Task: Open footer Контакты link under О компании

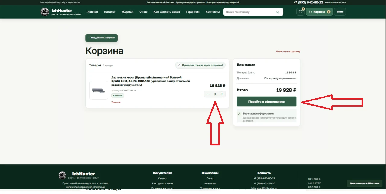Action: click(x=210, y=183)
